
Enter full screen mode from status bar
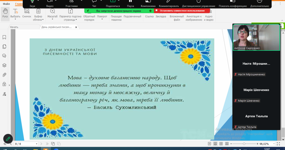(x=278, y=144)
